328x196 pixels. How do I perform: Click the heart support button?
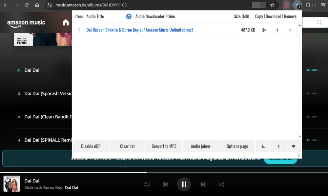[294, 146]
